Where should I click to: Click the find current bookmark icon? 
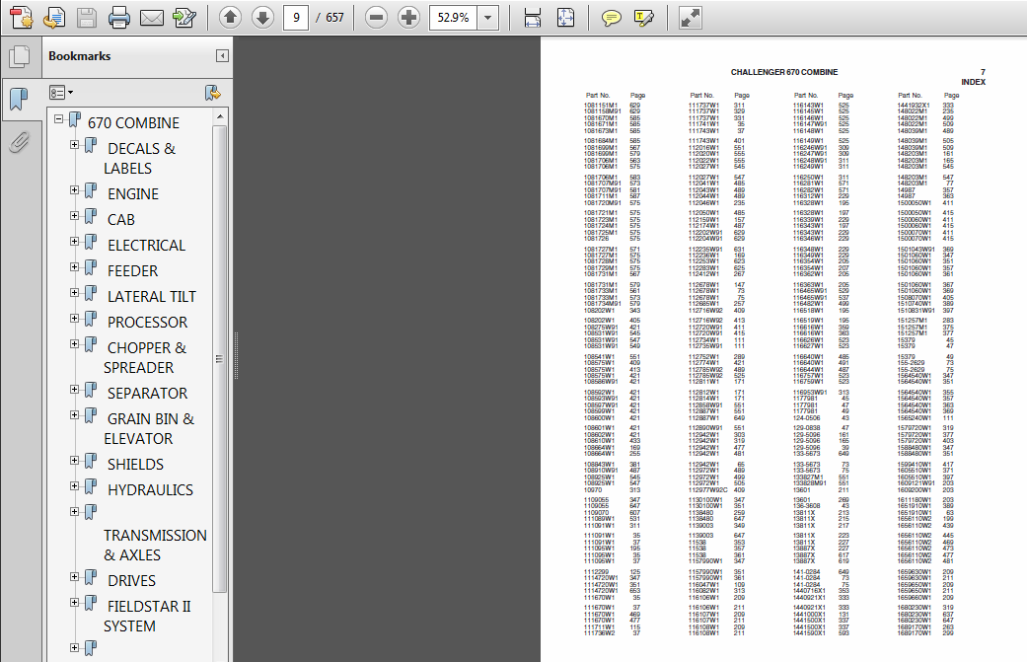(x=213, y=93)
